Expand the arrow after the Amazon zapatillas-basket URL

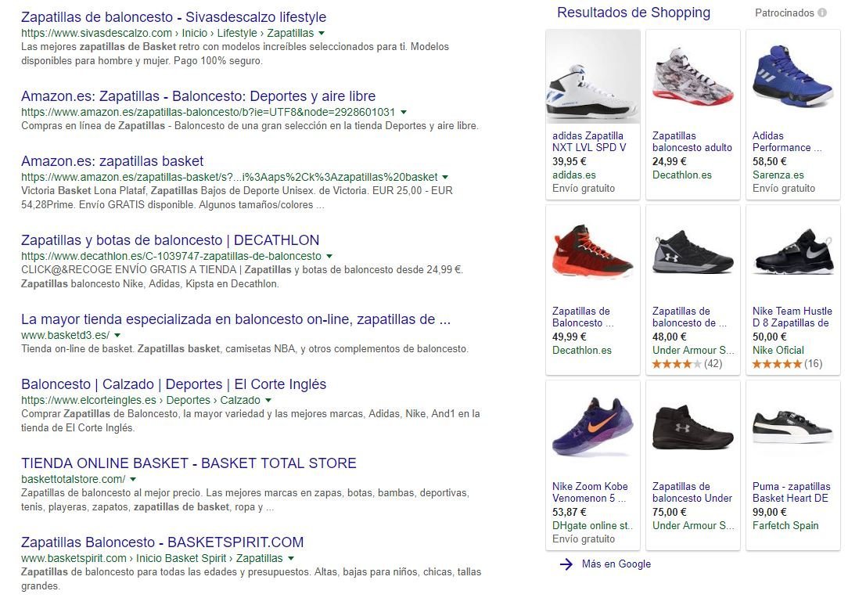[445, 178]
